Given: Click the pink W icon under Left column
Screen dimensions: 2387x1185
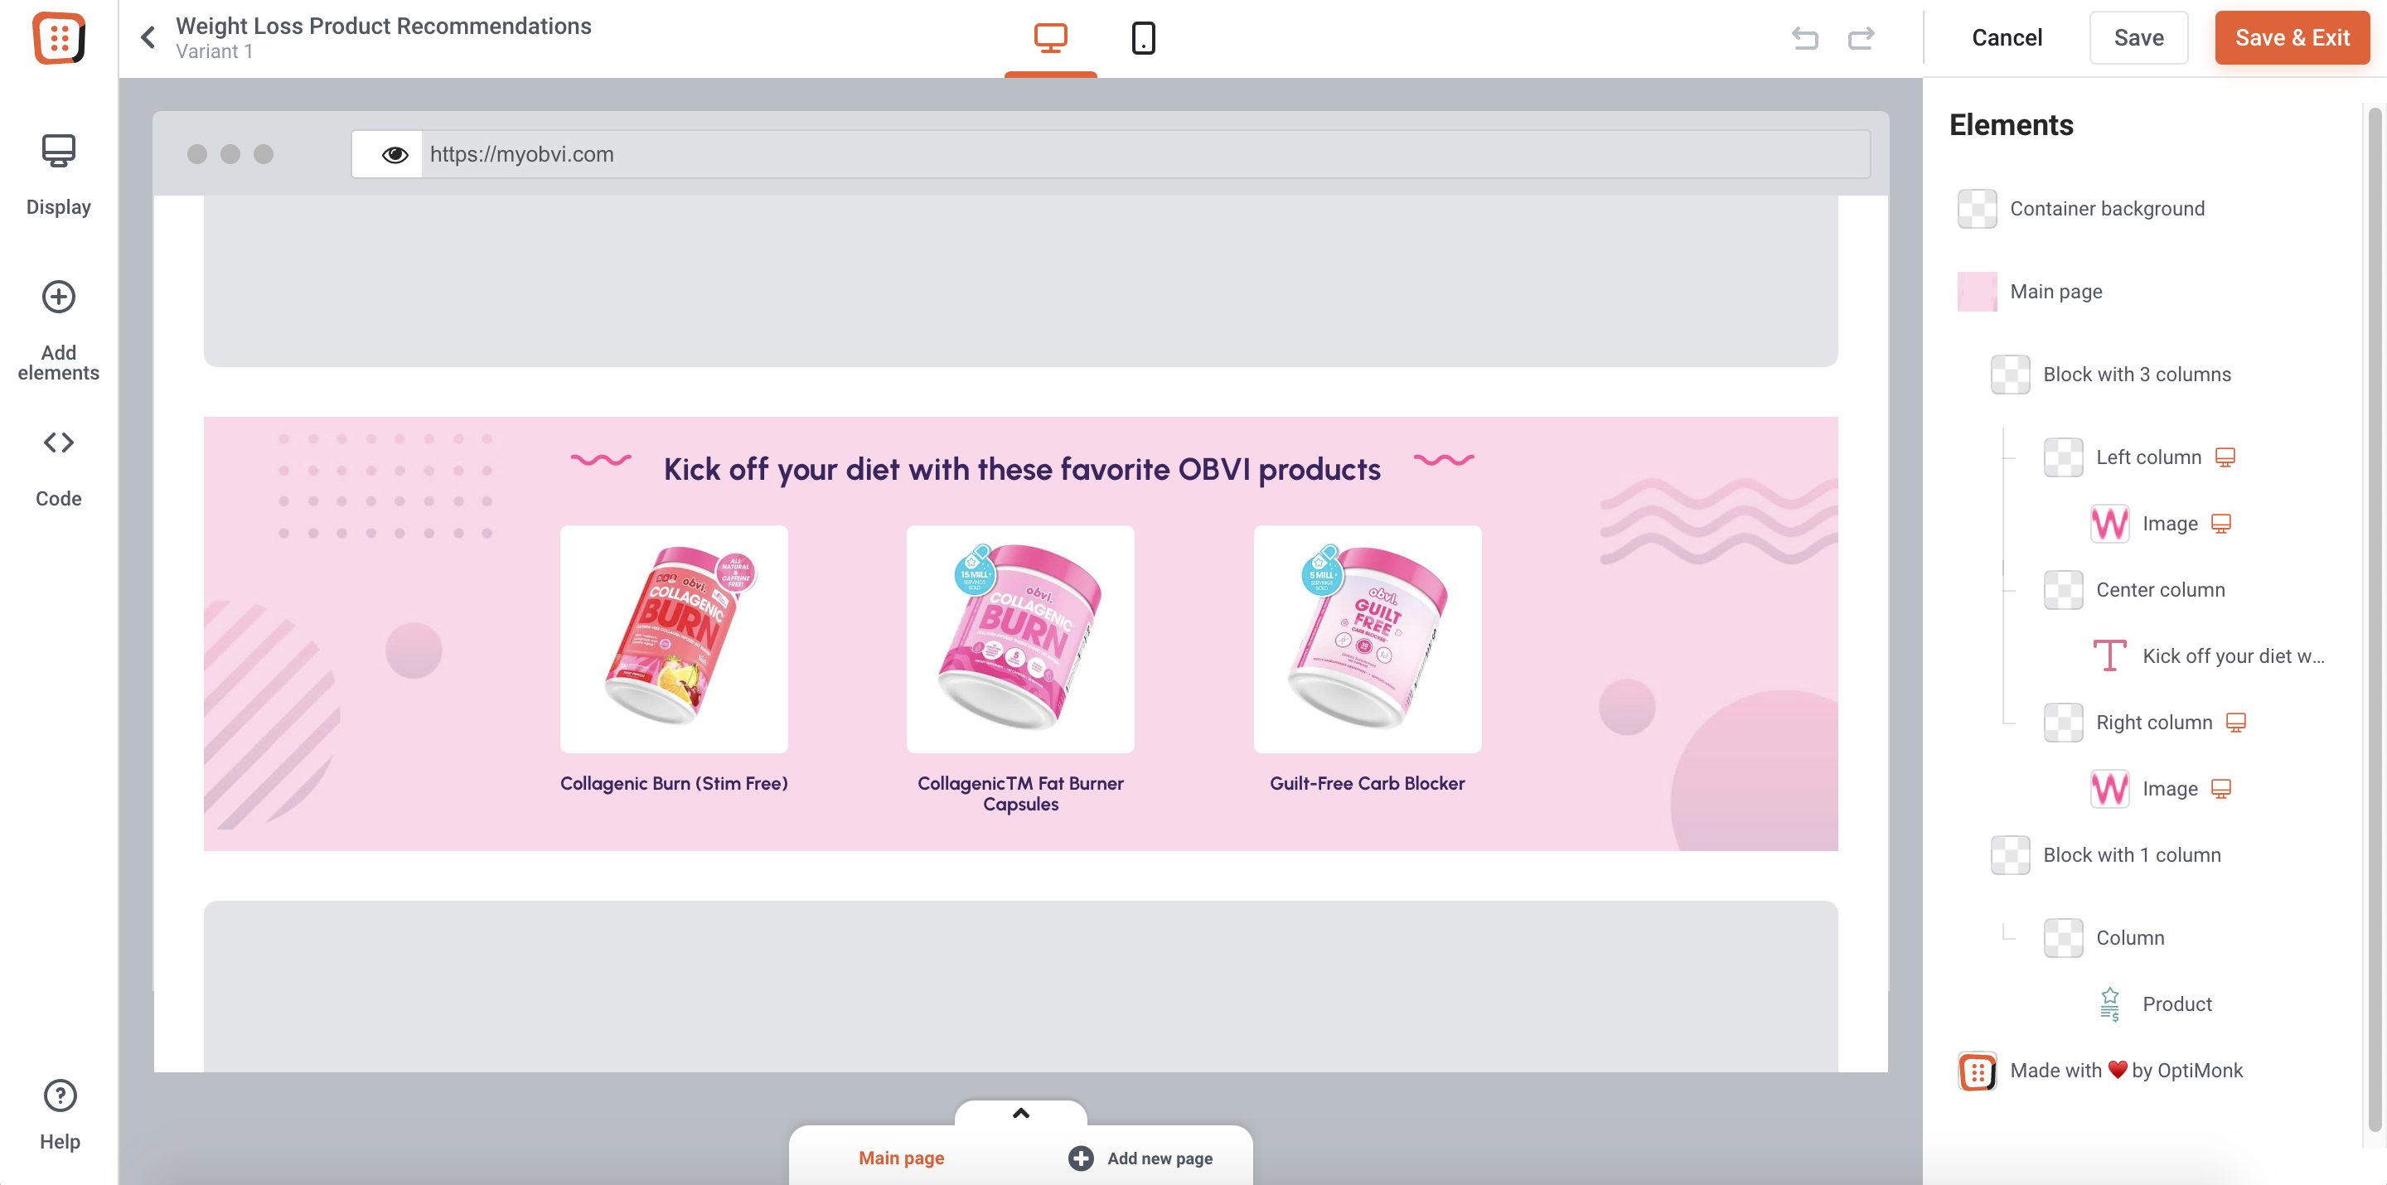Looking at the screenshot, I should (2109, 524).
